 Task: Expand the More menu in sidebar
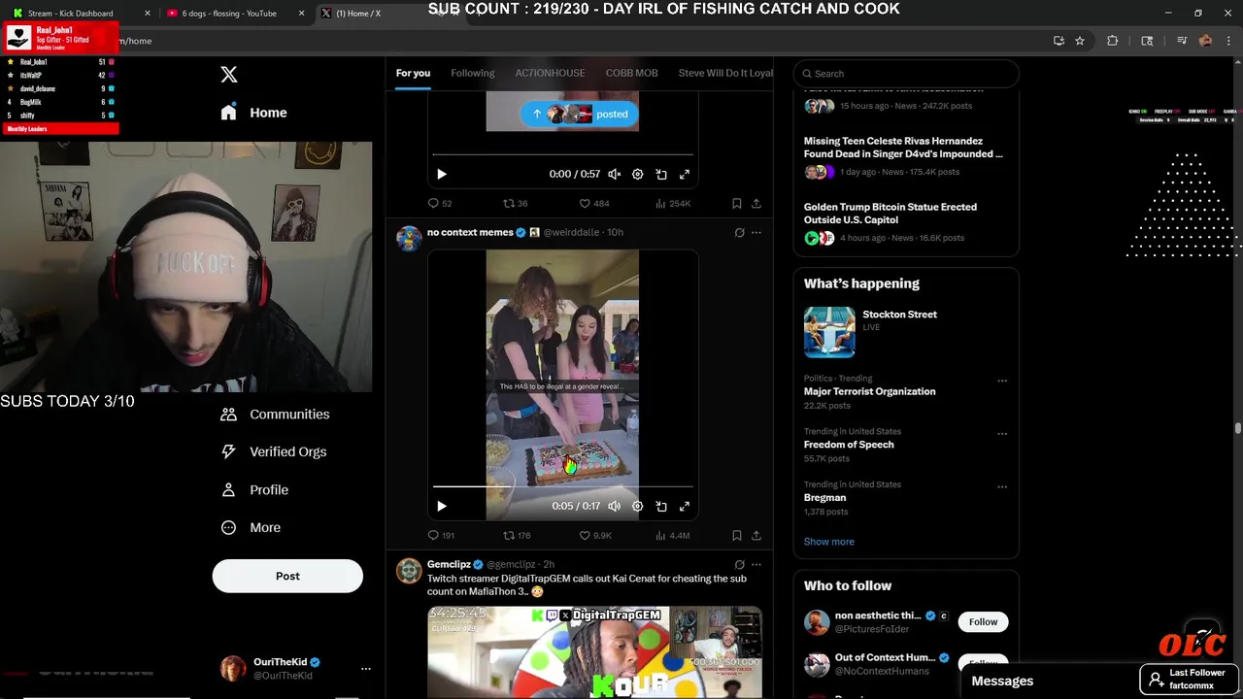coord(251,528)
